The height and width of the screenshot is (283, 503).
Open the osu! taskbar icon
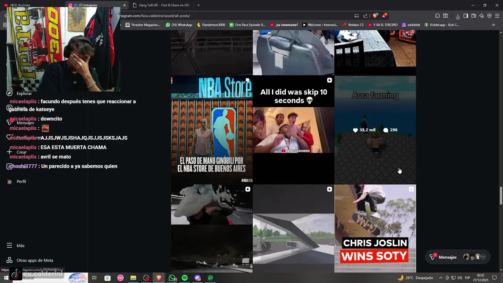(120, 278)
